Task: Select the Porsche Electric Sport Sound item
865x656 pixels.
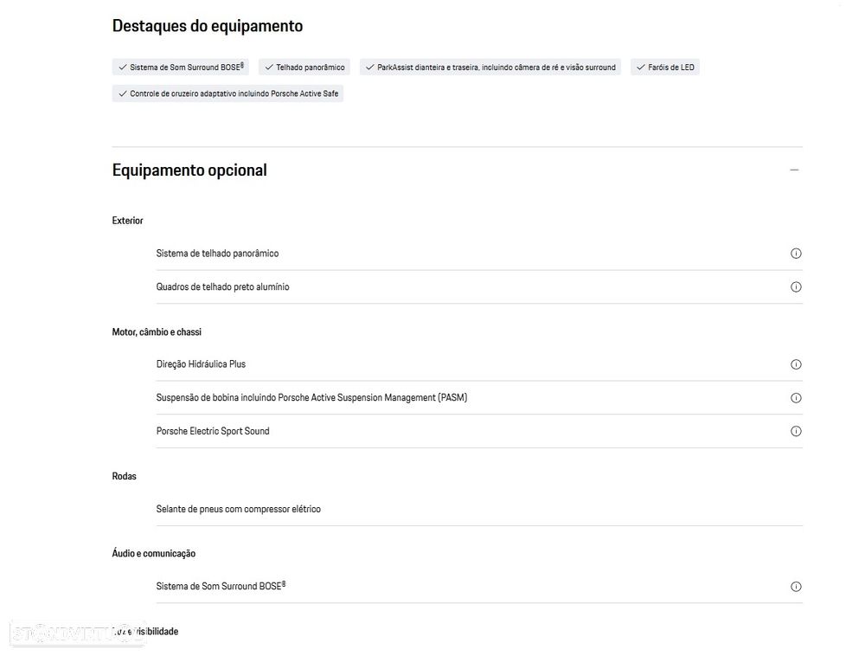Action: [x=213, y=431]
